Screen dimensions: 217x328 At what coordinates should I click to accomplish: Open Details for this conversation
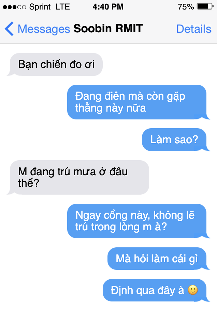(193, 29)
